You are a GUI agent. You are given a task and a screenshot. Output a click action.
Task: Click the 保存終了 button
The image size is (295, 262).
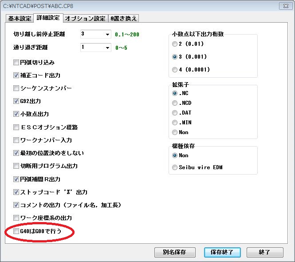pyautogui.click(x=222, y=252)
